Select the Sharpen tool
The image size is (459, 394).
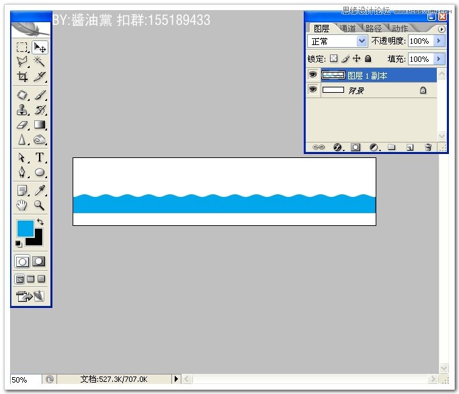point(22,140)
